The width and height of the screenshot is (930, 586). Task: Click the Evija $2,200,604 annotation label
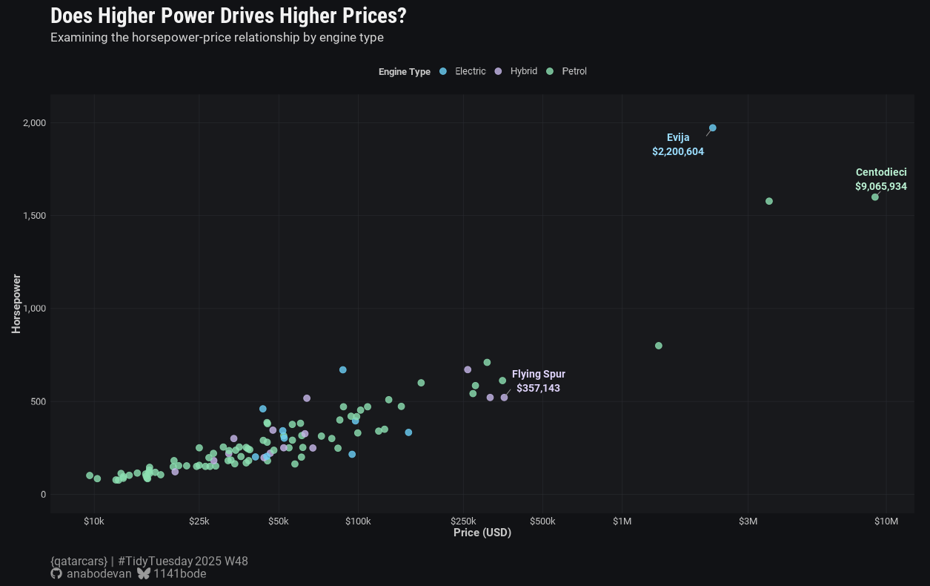click(x=678, y=145)
